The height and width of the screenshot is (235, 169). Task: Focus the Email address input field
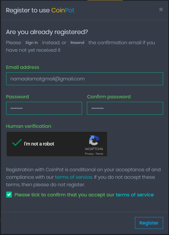[84, 79]
